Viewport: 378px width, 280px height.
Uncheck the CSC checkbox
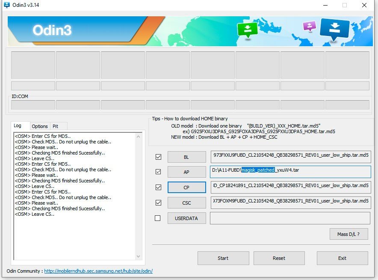tap(158, 203)
